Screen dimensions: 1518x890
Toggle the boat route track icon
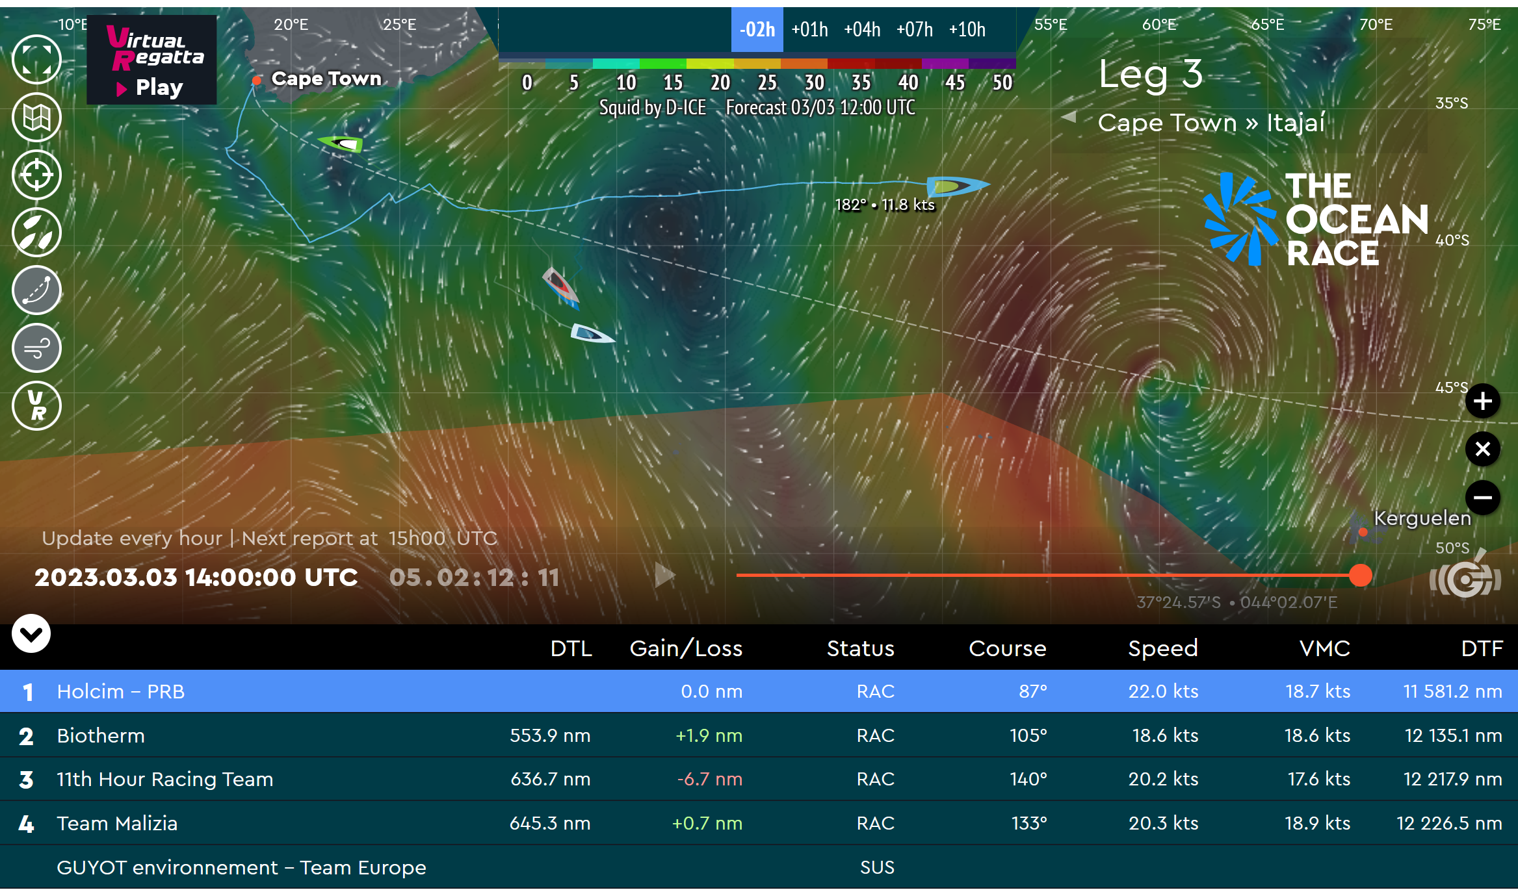(37, 290)
